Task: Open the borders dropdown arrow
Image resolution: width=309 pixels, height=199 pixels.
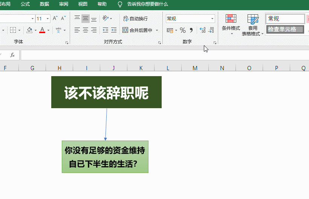Action: [x=19, y=31]
